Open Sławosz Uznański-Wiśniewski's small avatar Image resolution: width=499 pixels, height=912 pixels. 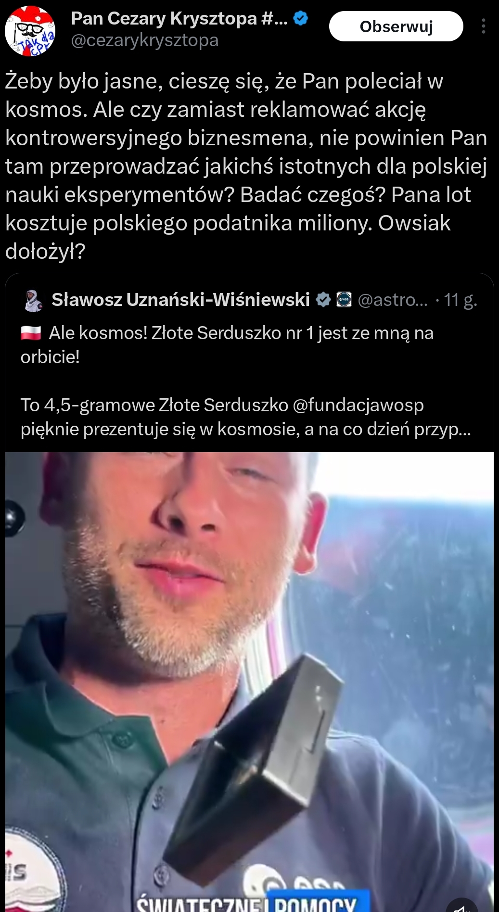[33, 300]
